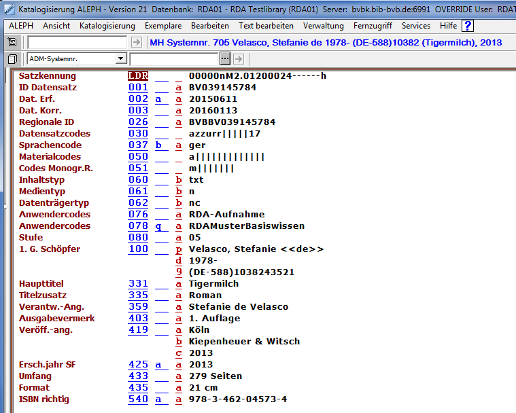This screenshot has height=413, width=516.
Task: Select the highlighted LDR field tag
Action: click(x=138, y=76)
